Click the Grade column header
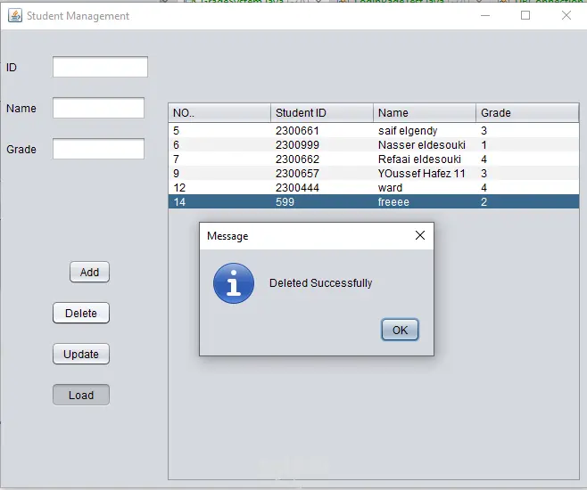 click(x=527, y=113)
